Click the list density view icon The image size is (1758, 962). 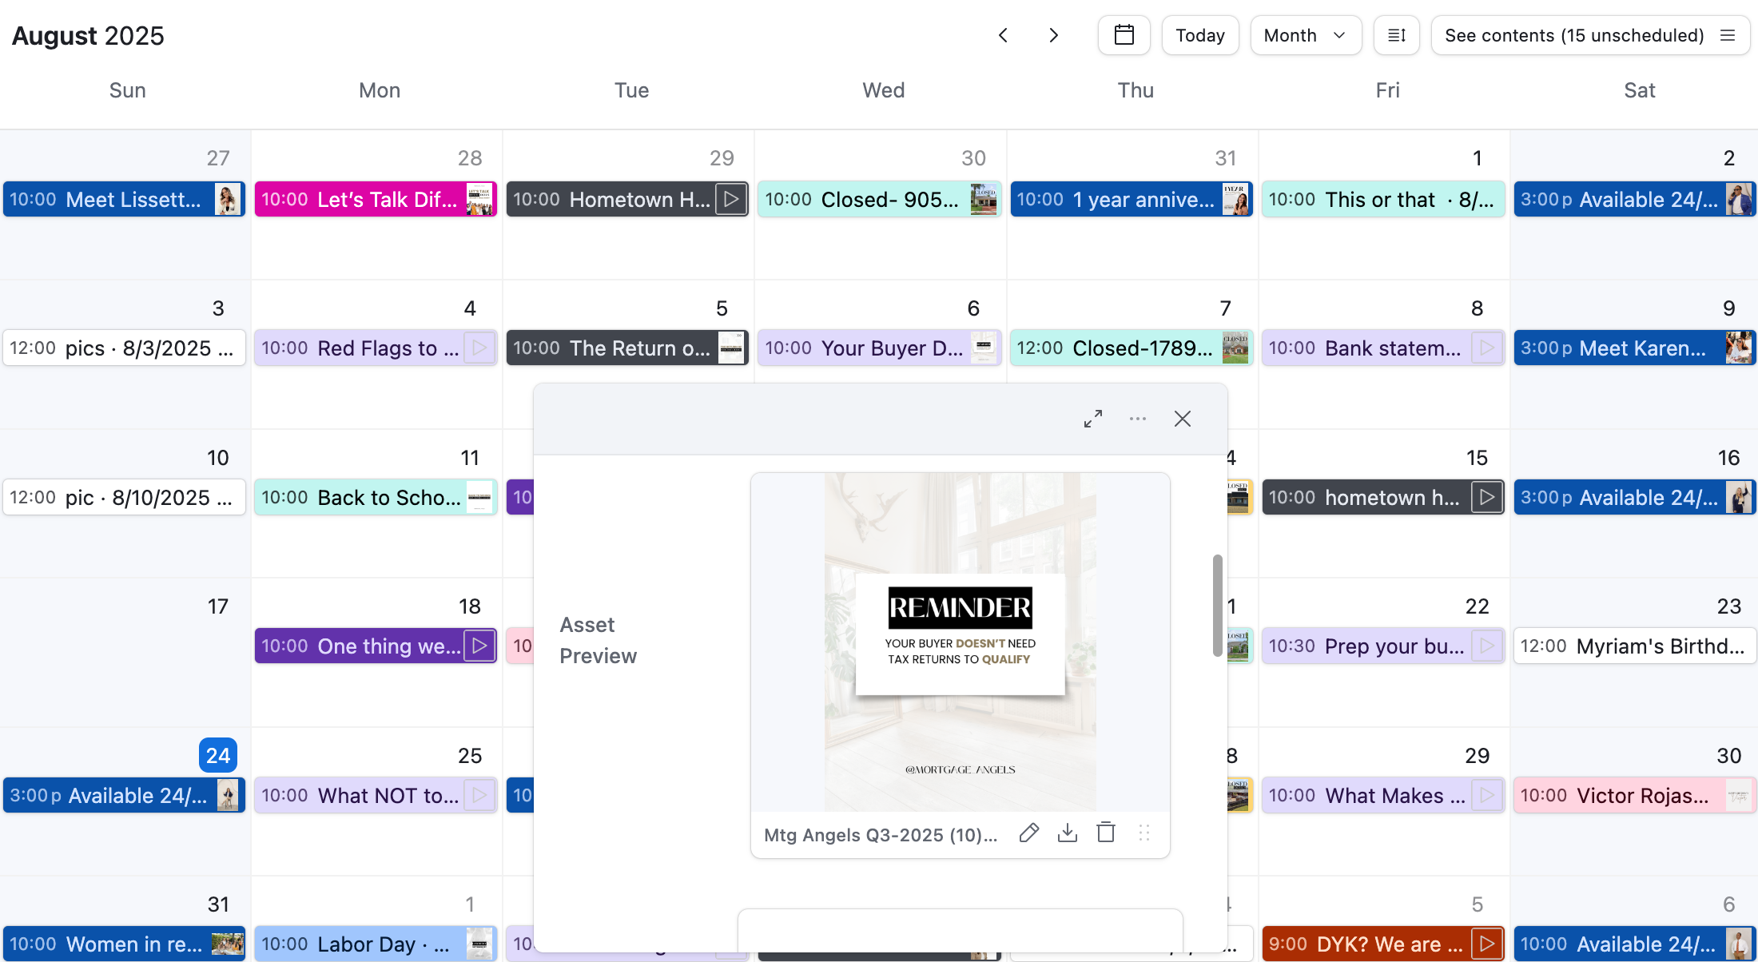coord(1396,35)
